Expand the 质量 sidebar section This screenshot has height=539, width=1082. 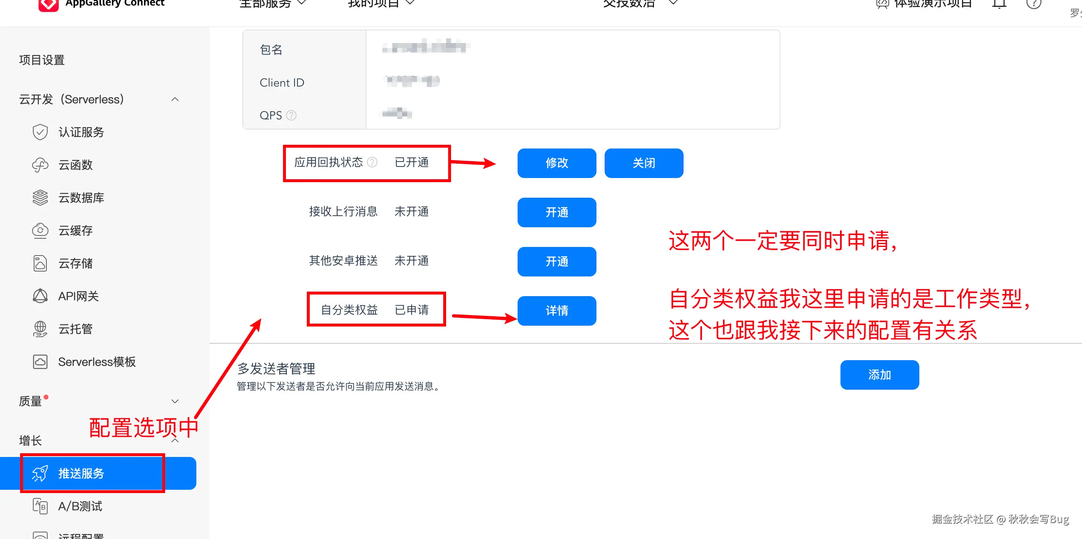(175, 401)
